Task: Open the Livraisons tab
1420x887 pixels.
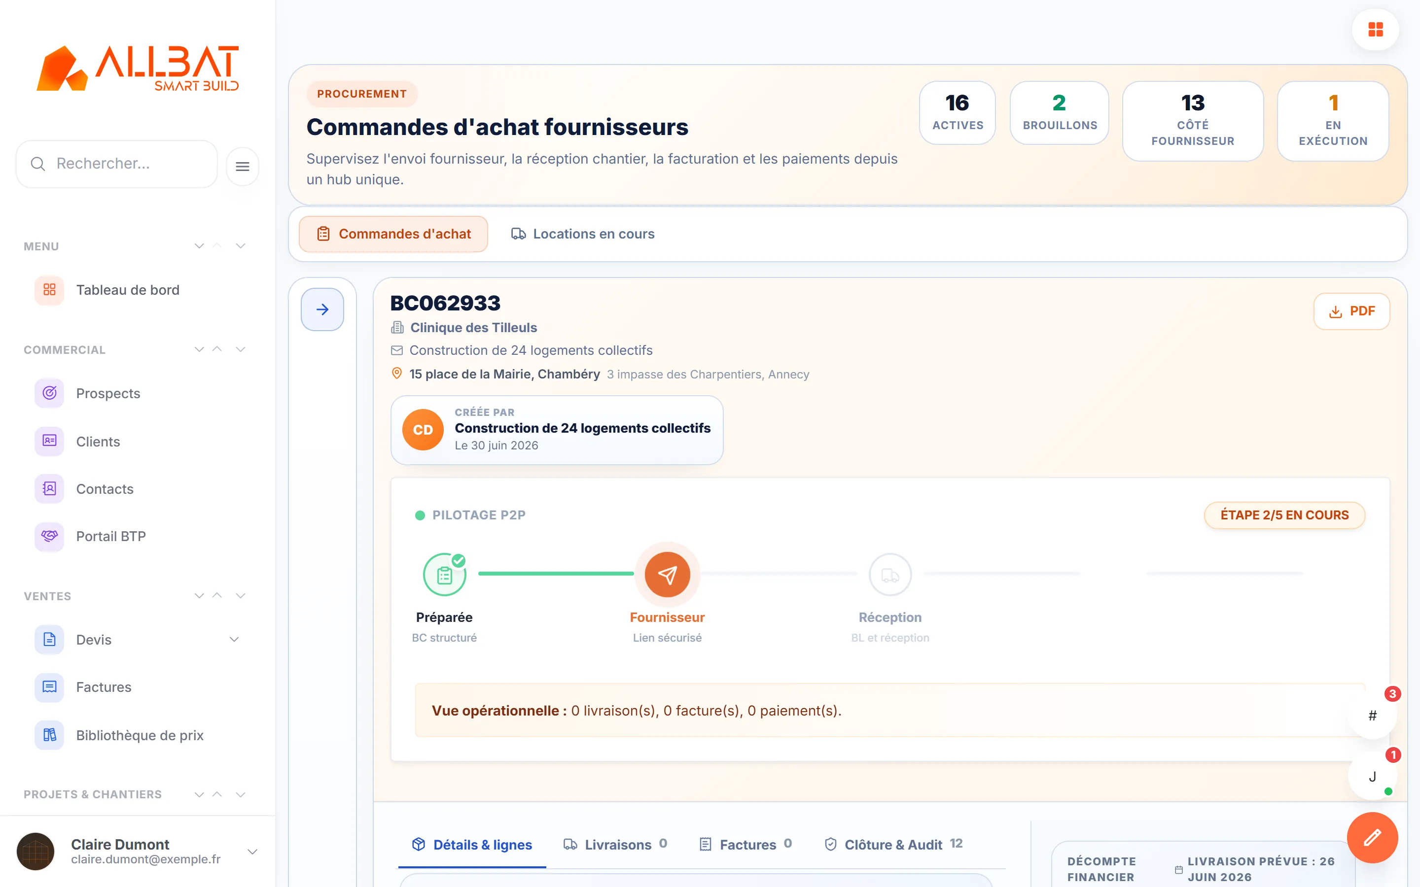Action: (x=615, y=845)
